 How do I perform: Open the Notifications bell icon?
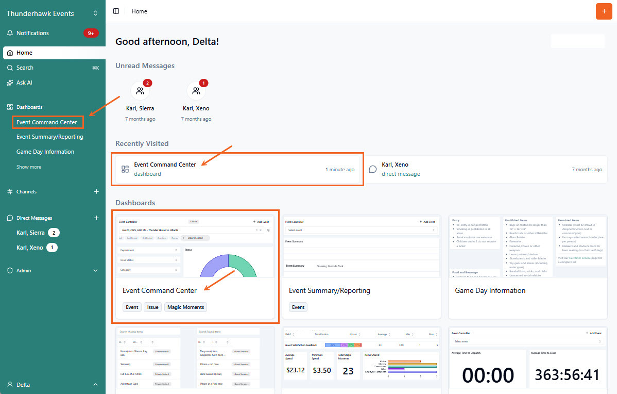[10, 33]
